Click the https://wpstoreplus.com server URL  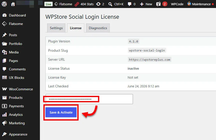pos(149,60)
